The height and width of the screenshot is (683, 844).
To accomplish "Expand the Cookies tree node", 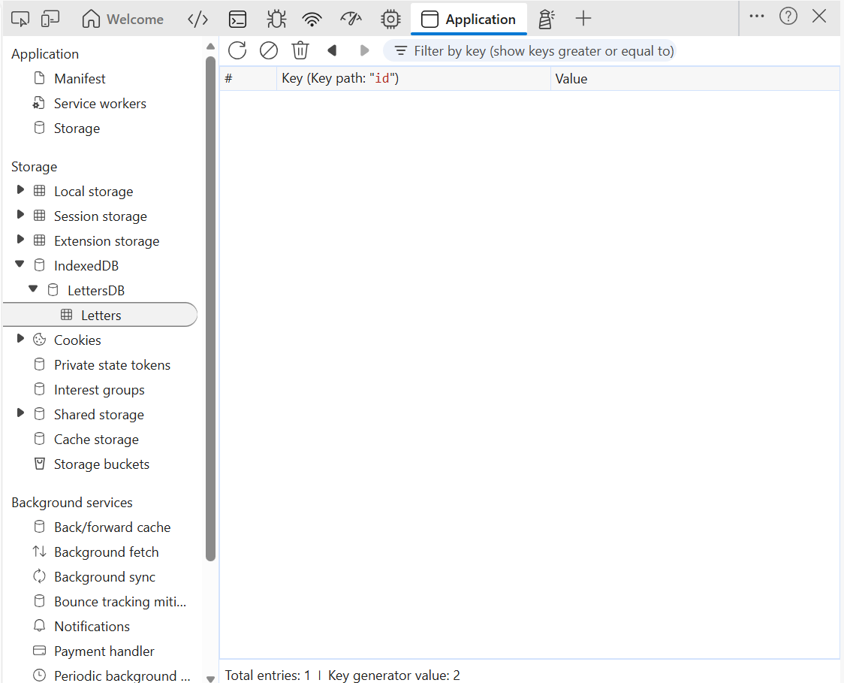I will pos(20,338).
